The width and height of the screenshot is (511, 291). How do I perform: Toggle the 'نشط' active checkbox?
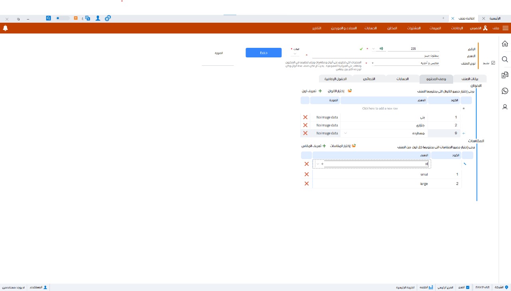[493, 63]
